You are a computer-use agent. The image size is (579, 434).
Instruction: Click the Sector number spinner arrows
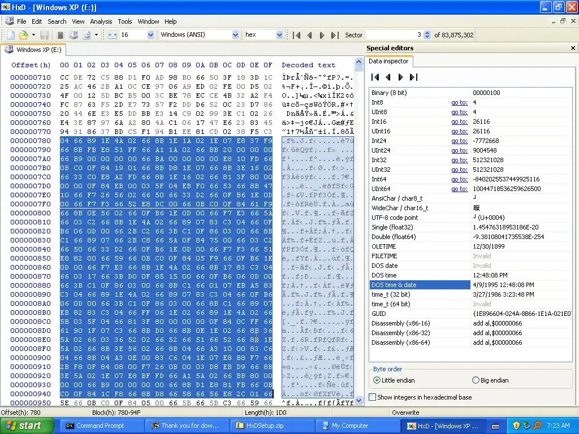(x=427, y=35)
